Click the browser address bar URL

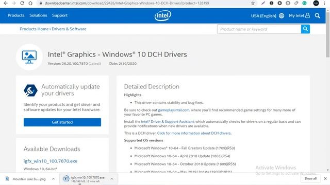coord(127,3)
